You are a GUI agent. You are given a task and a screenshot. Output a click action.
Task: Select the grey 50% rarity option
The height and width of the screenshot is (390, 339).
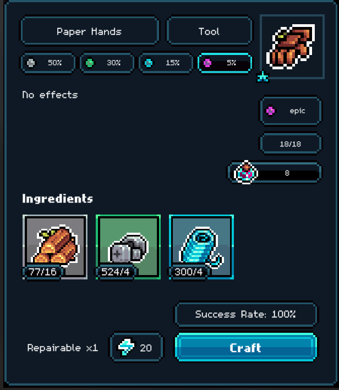point(48,63)
